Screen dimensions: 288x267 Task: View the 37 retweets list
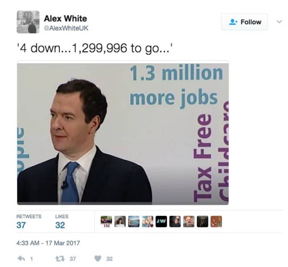pyautogui.click(x=29, y=221)
